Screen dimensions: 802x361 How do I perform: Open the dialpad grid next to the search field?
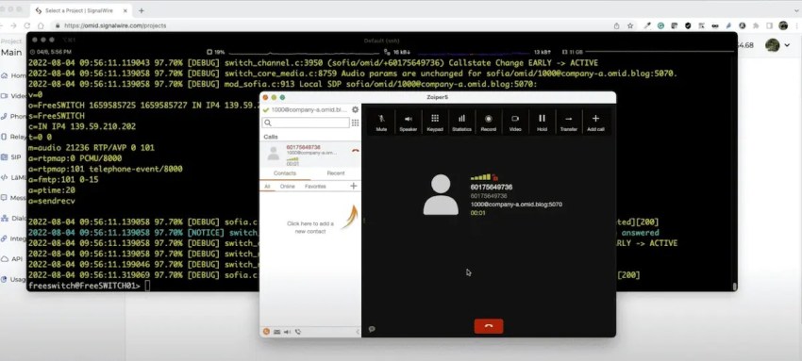(x=355, y=123)
